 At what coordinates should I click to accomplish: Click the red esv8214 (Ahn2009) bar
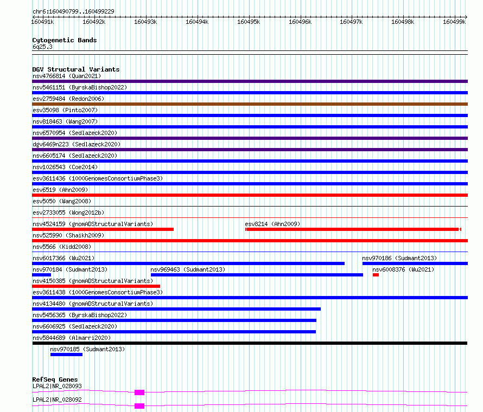353,229
